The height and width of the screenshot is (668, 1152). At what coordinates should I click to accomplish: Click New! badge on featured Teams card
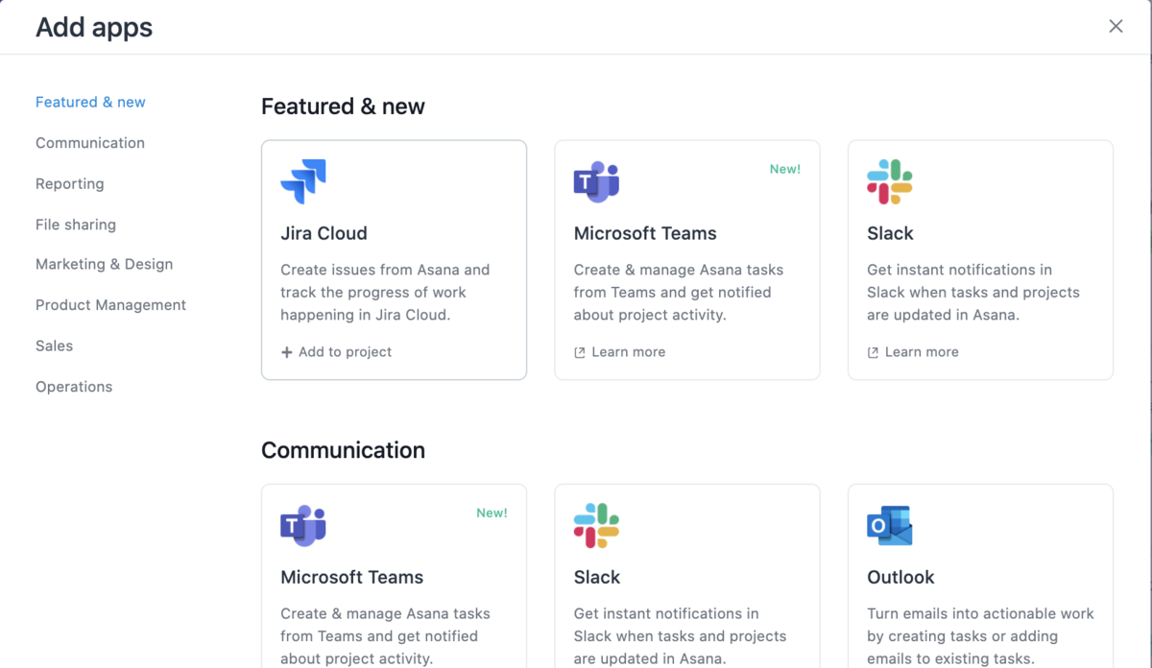point(785,169)
